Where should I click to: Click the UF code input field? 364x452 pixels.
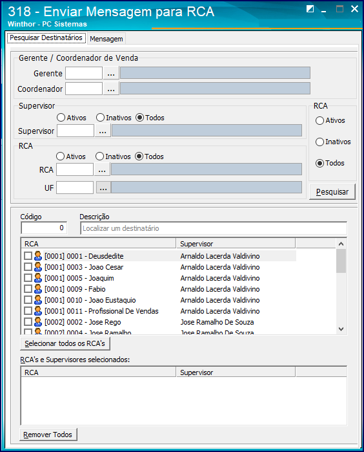click(x=75, y=188)
